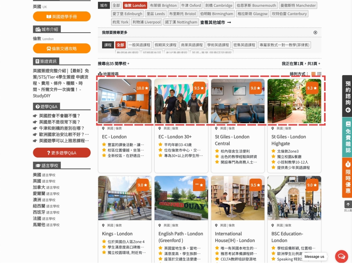
Task: Filter by 里茲 Leeds city
Action: click(x=156, y=13)
